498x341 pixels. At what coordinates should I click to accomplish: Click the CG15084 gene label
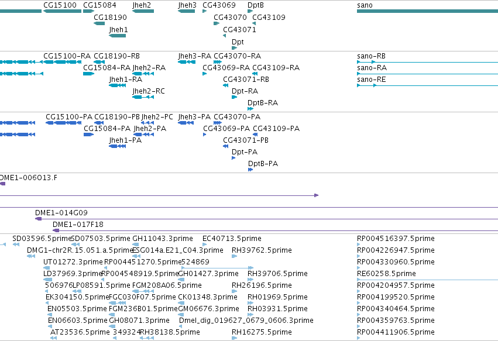coord(99,5)
